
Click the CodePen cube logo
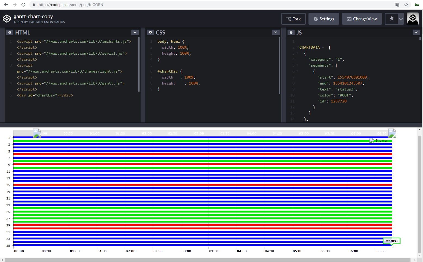point(7,18)
